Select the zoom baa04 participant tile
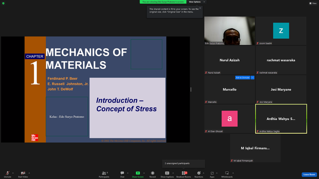This screenshot has height=179, width=319. [281, 31]
